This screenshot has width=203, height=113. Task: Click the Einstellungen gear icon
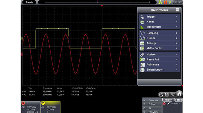(x=142, y=70)
